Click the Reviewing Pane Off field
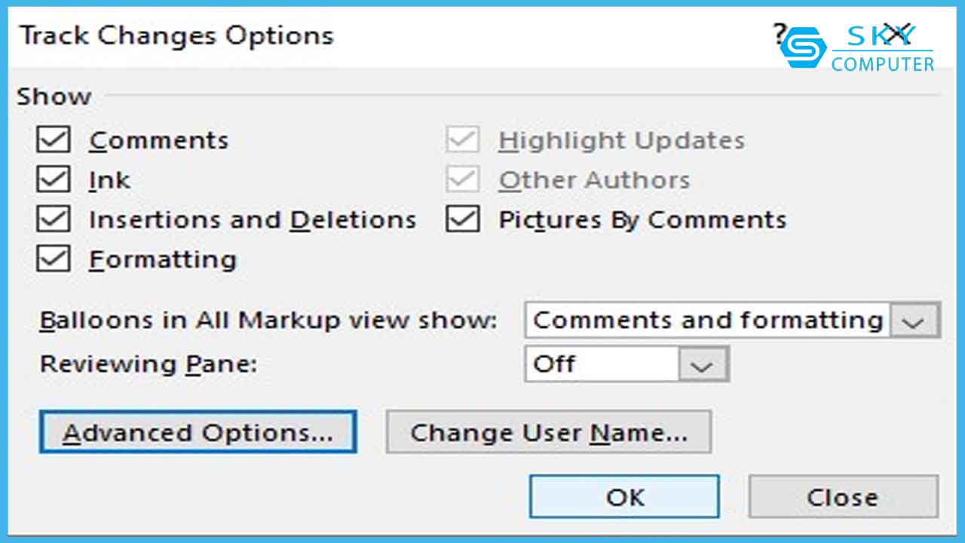Image resolution: width=965 pixels, height=543 pixels. pyautogui.click(x=602, y=365)
